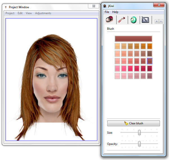
Task: Pick the light salmon swatch starting third row
Action: 117,61
